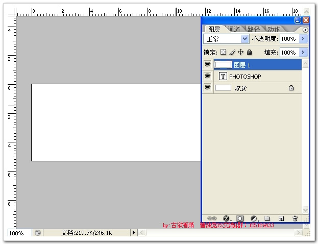The image size is (318, 244).
Task: Click the 填充 100% field
Action: tap(289, 53)
